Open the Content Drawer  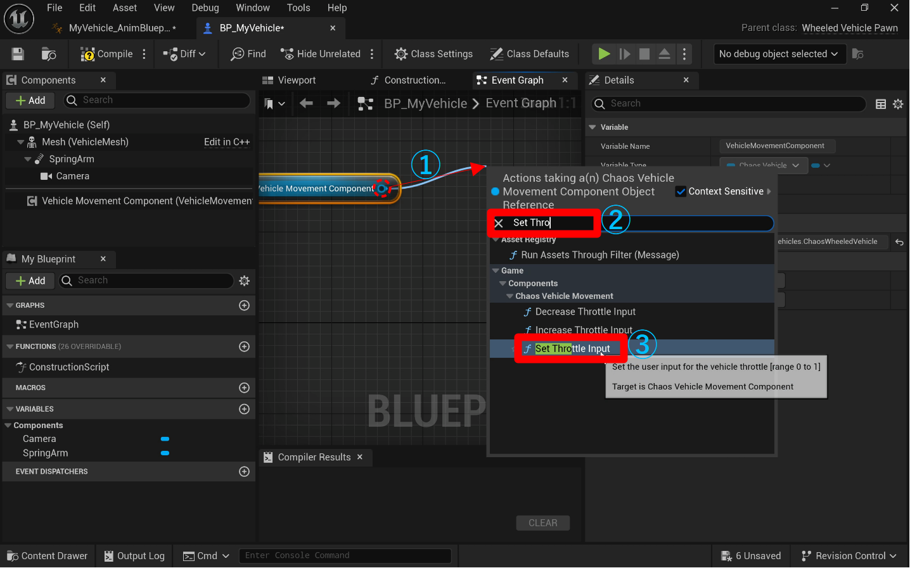click(48, 556)
